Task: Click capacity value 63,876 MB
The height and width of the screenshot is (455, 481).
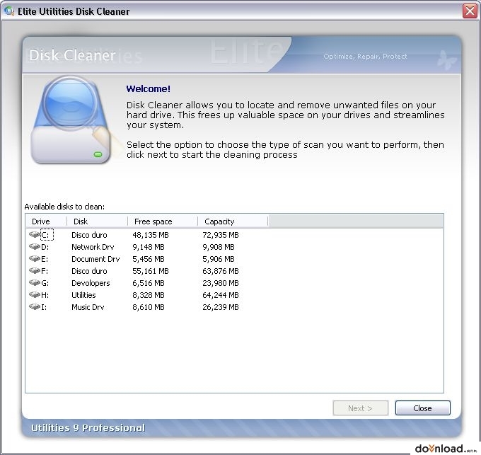Action: [x=221, y=271]
